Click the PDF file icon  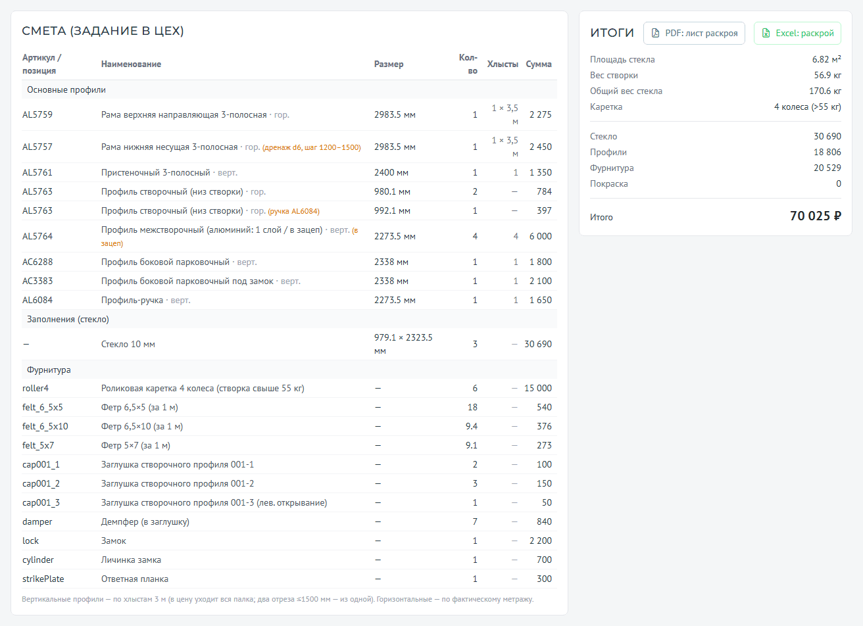(655, 33)
